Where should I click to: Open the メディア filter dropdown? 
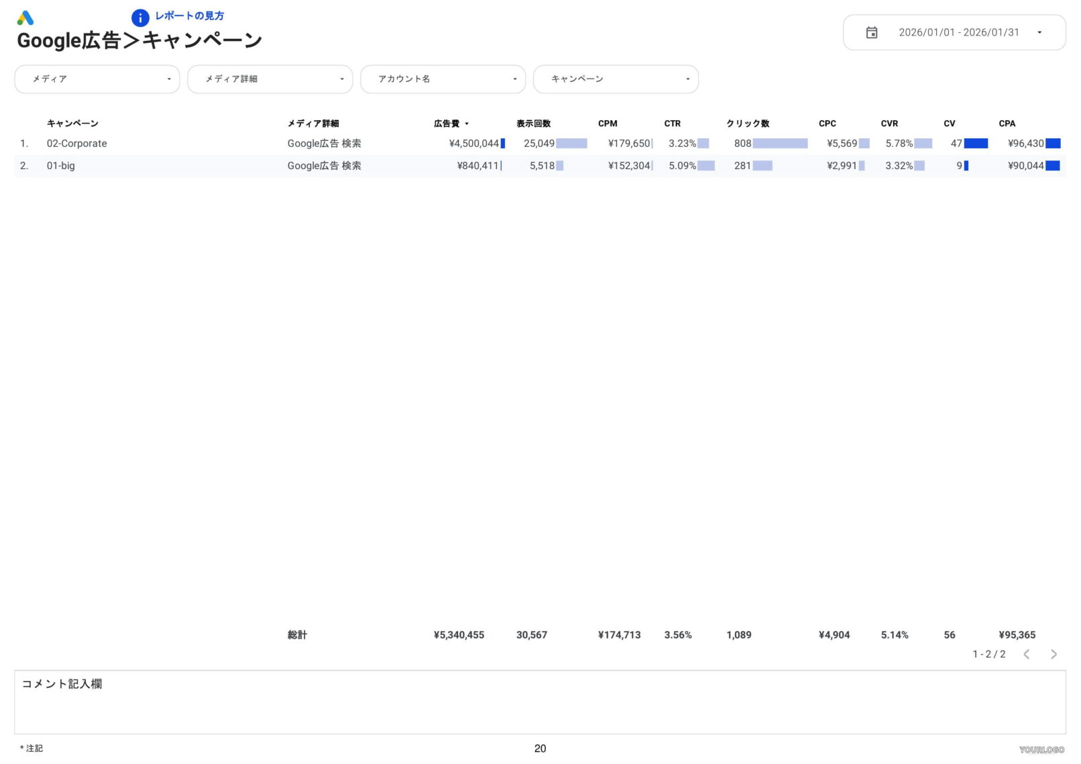point(97,78)
